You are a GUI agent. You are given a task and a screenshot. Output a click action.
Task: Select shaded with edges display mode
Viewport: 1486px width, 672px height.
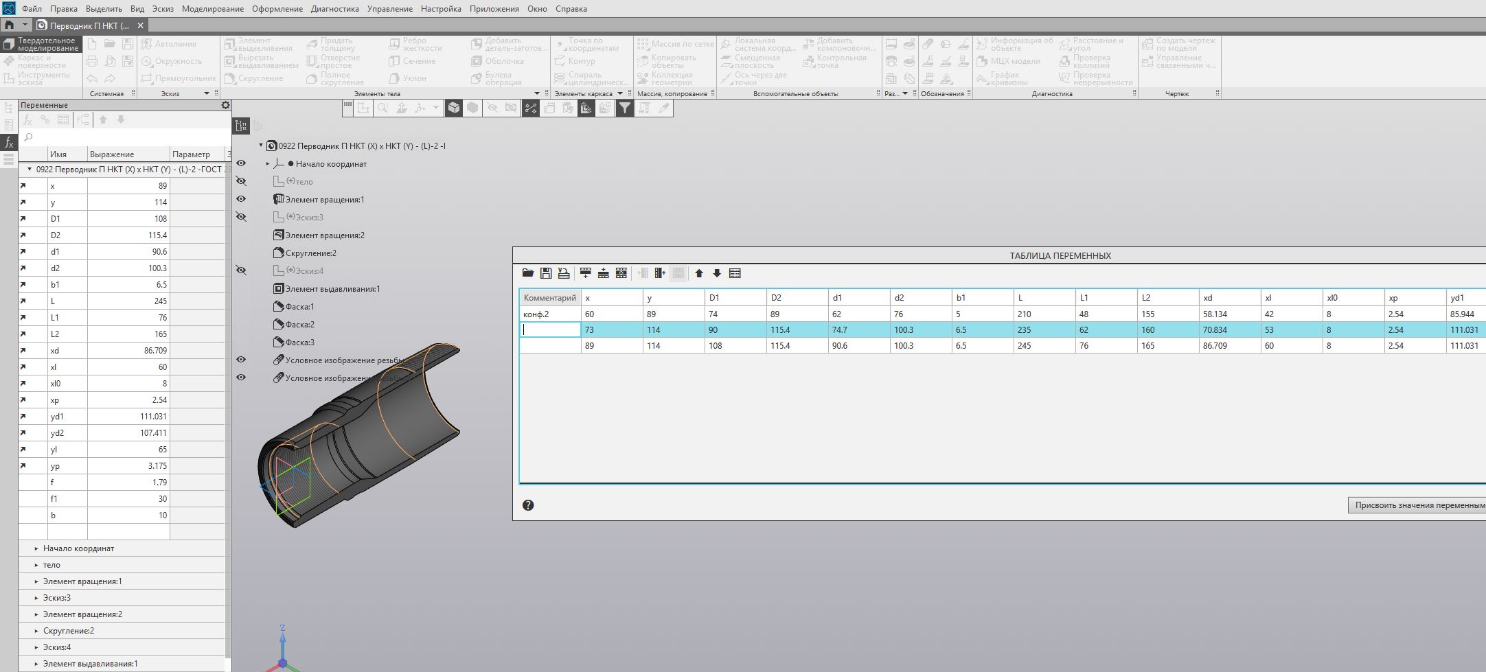[x=454, y=108]
